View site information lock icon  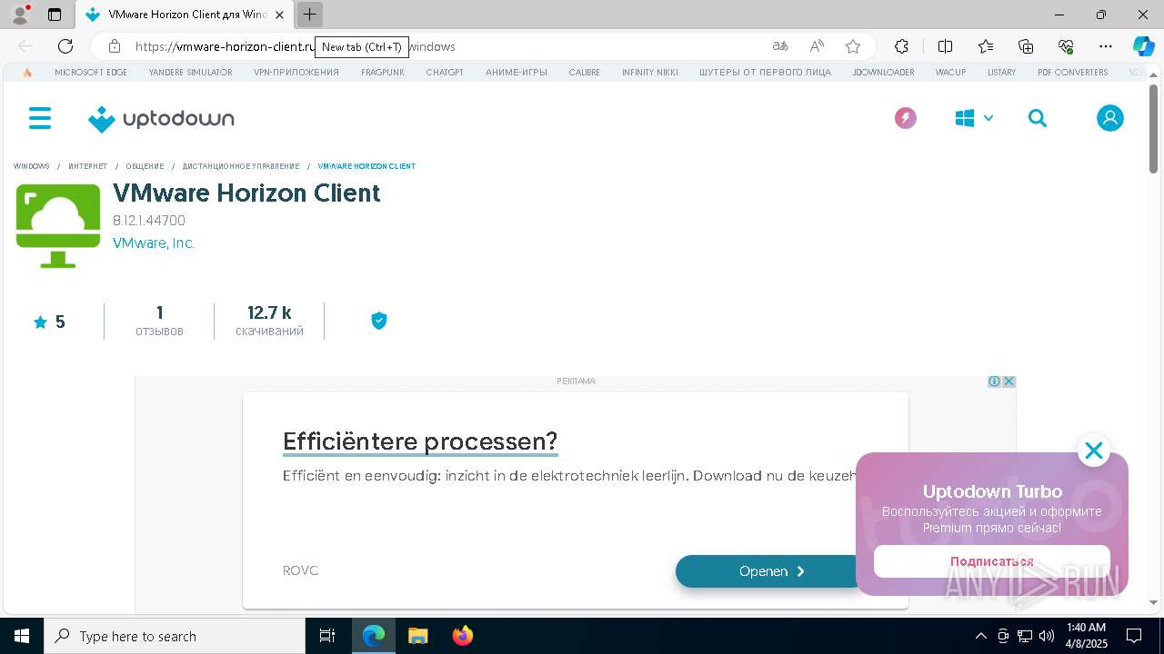click(114, 46)
